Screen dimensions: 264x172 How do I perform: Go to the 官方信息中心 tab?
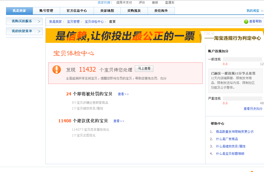(x=77, y=11)
